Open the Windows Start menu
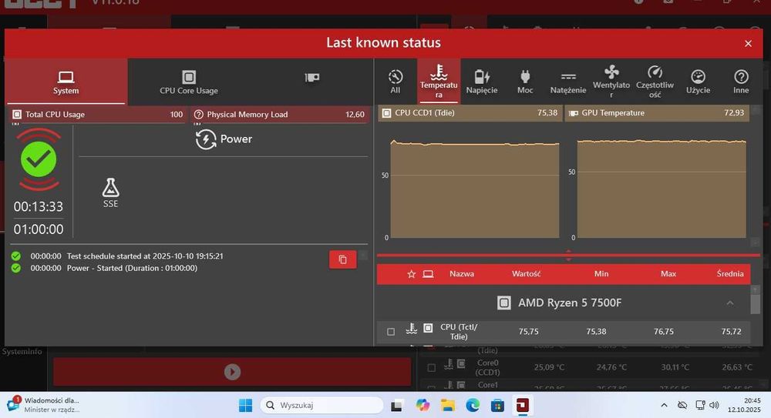This screenshot has width=771, height=418. point(245,405)
